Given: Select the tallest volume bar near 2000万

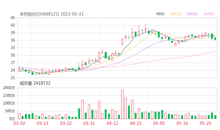Looking at the screenshot, I should [122, 104].
